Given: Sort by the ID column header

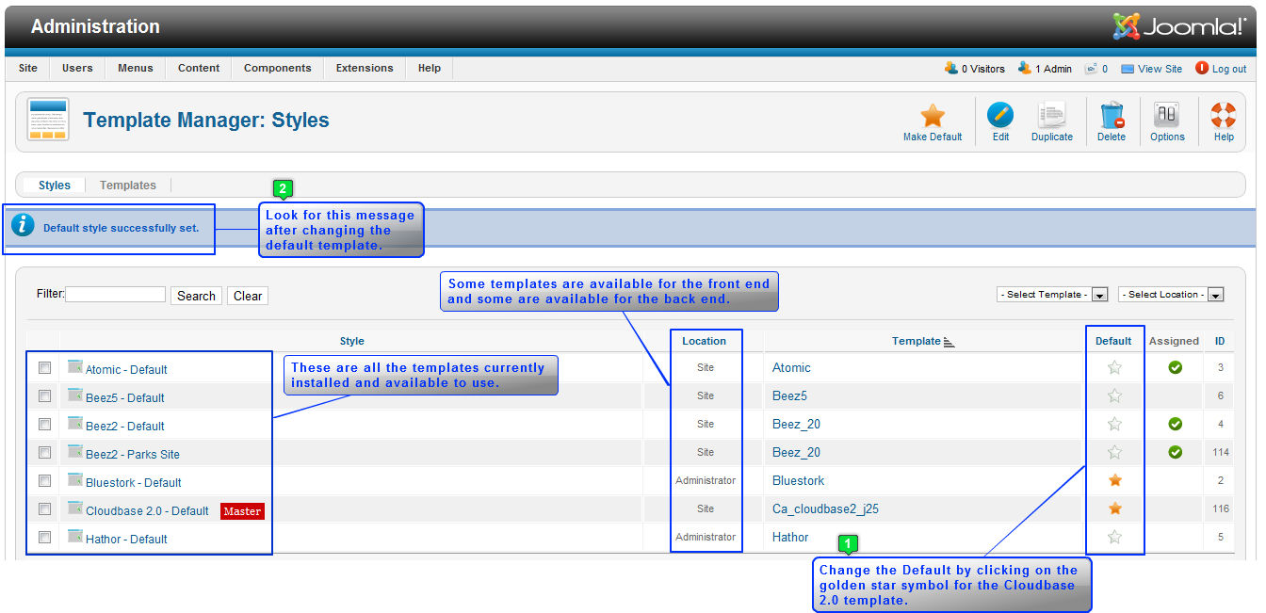Looking at the screenshot, I should [x=1220, y=341].
